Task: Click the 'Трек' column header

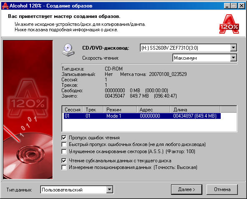Action: click(x=93, y=109)
